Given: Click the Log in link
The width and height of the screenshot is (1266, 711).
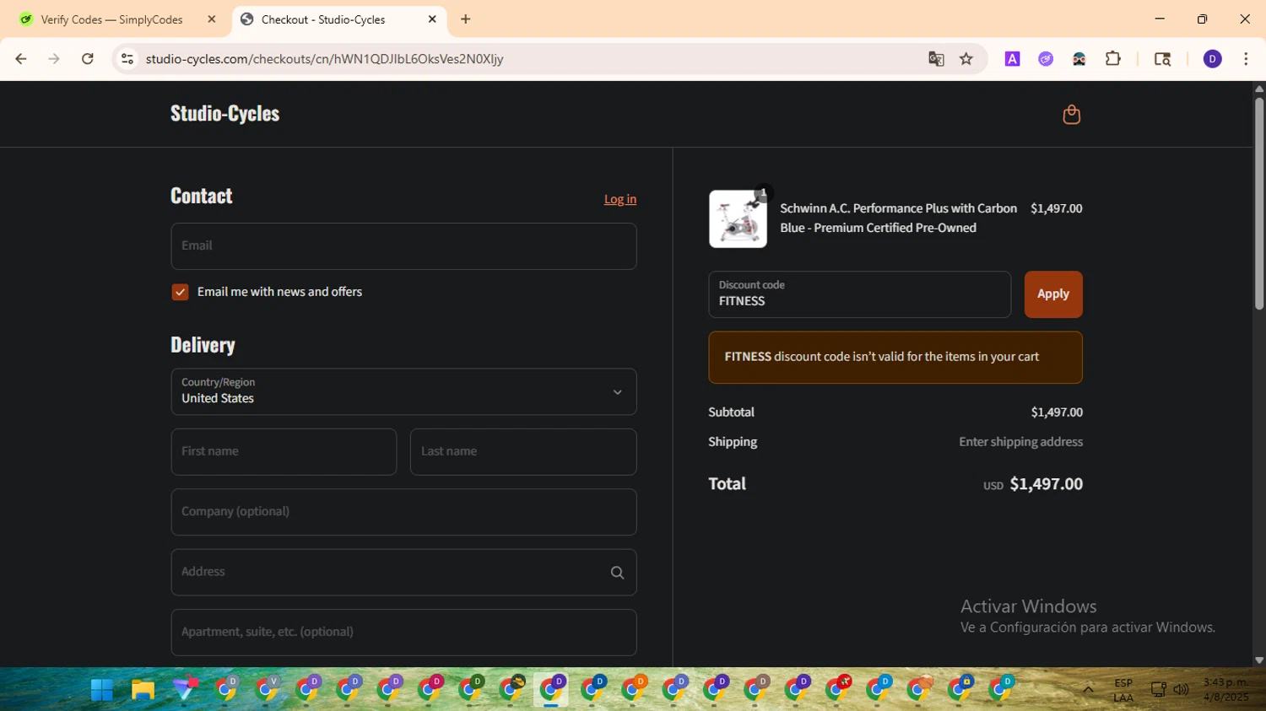Looking at the screenshot, I should click(620, 199).
